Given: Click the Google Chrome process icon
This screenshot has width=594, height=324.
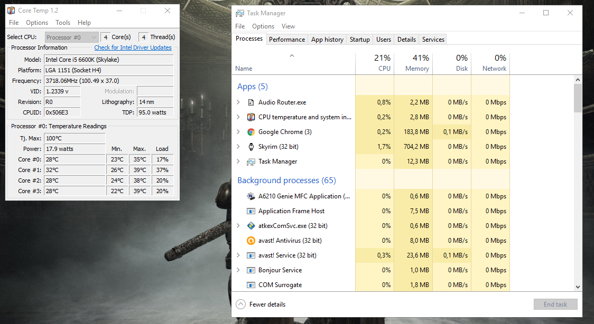Looking at the screenshot, I should (251, 132).
